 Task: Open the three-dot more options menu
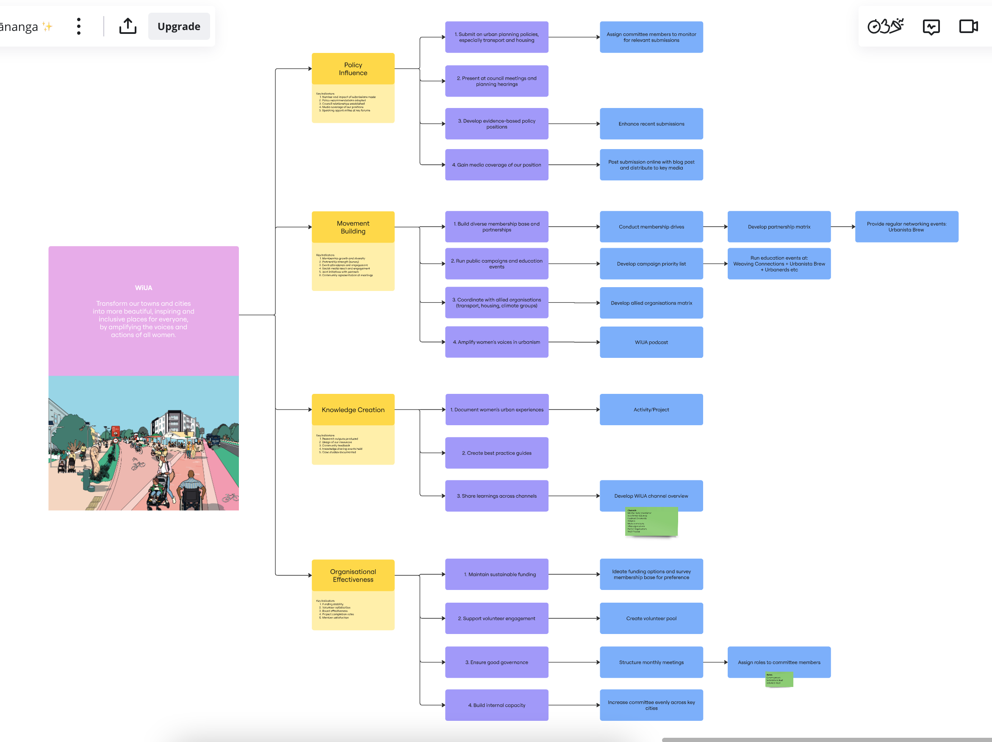79,26
